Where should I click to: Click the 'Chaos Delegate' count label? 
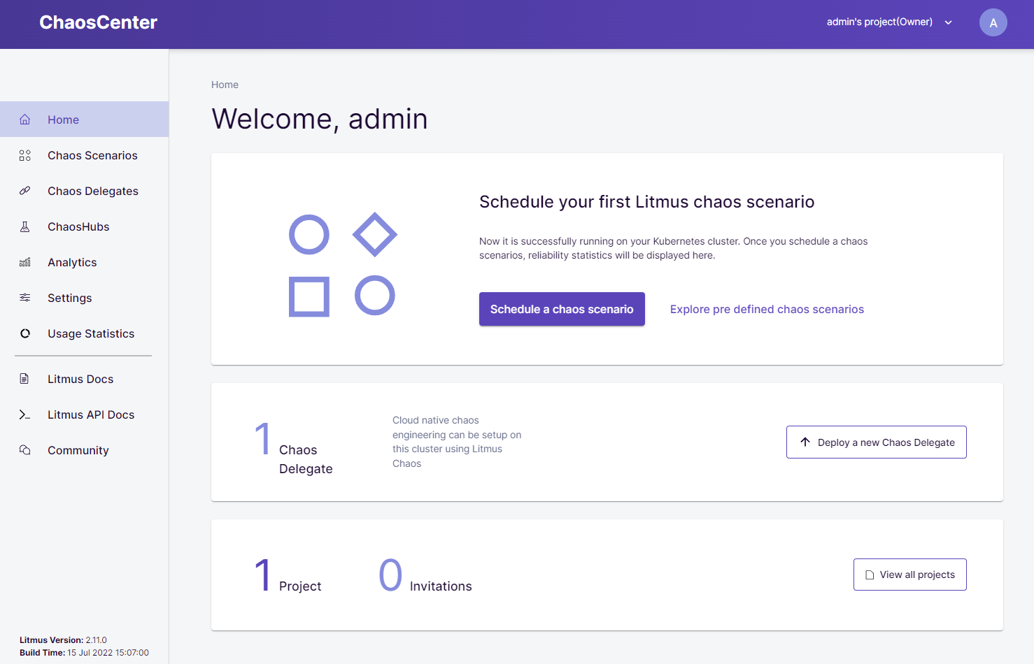pos(306,459)
